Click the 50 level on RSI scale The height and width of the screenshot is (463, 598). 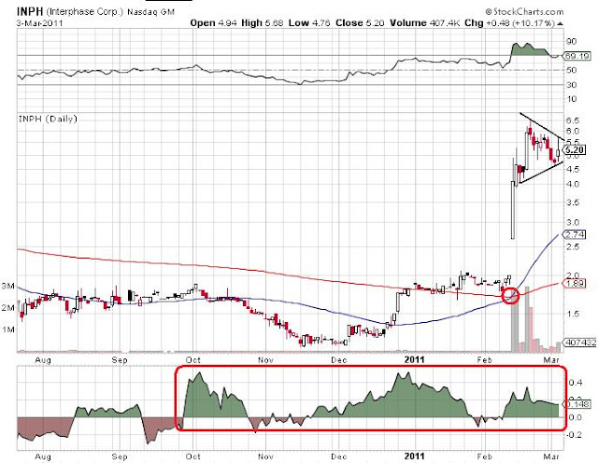(572, 70)
